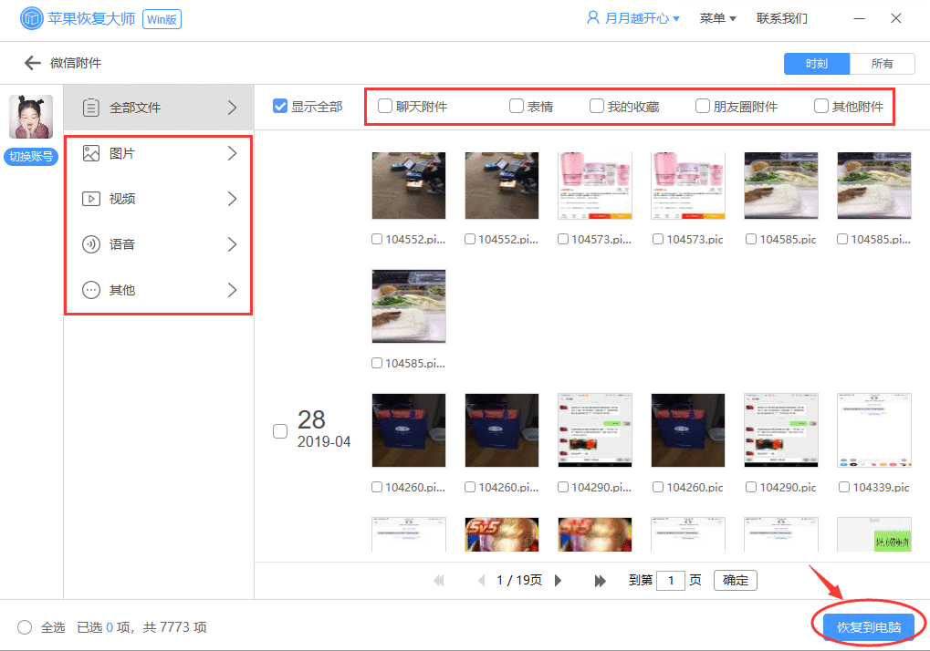930x651 pixels.
Task: Open the 月月越开心 account dropdown
Action: [x=632, y=17]
